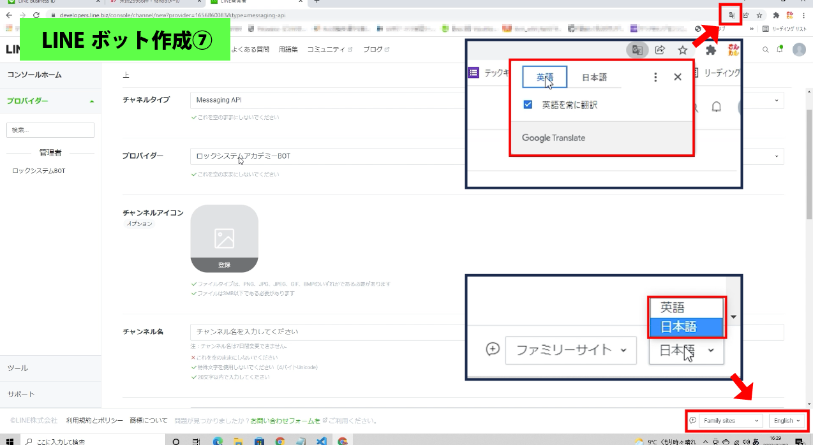
Task: Reload the page with the refresh button
Action: 36,15
